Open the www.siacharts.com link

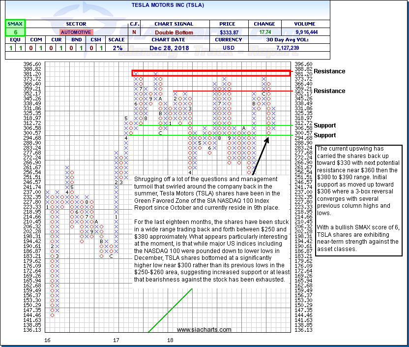204,330
